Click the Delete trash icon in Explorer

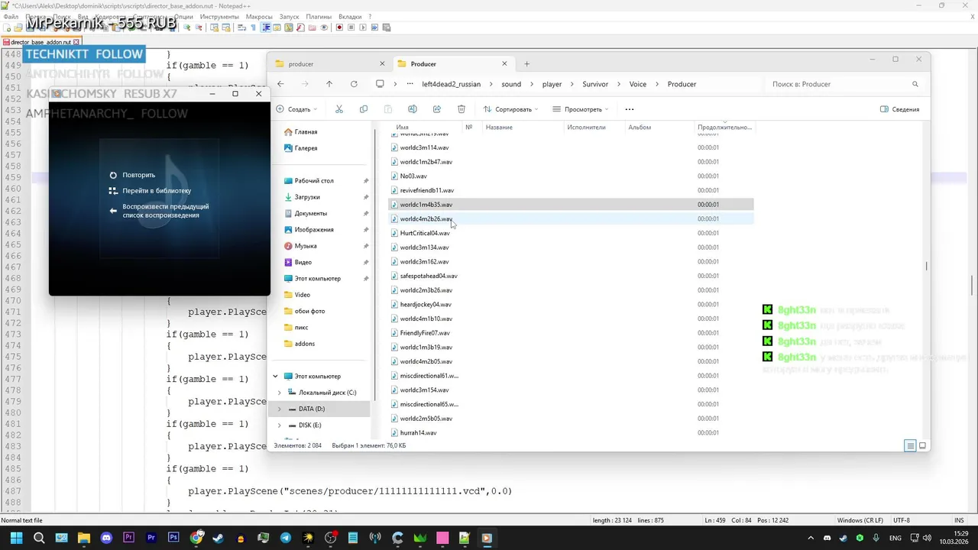[x=461, y=109]
